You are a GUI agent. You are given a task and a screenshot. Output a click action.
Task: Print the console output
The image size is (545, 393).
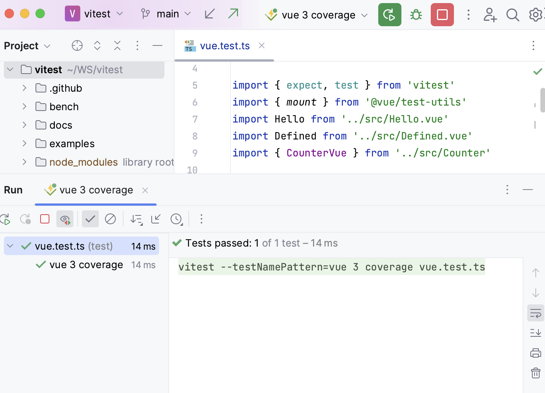pos(535,353)
